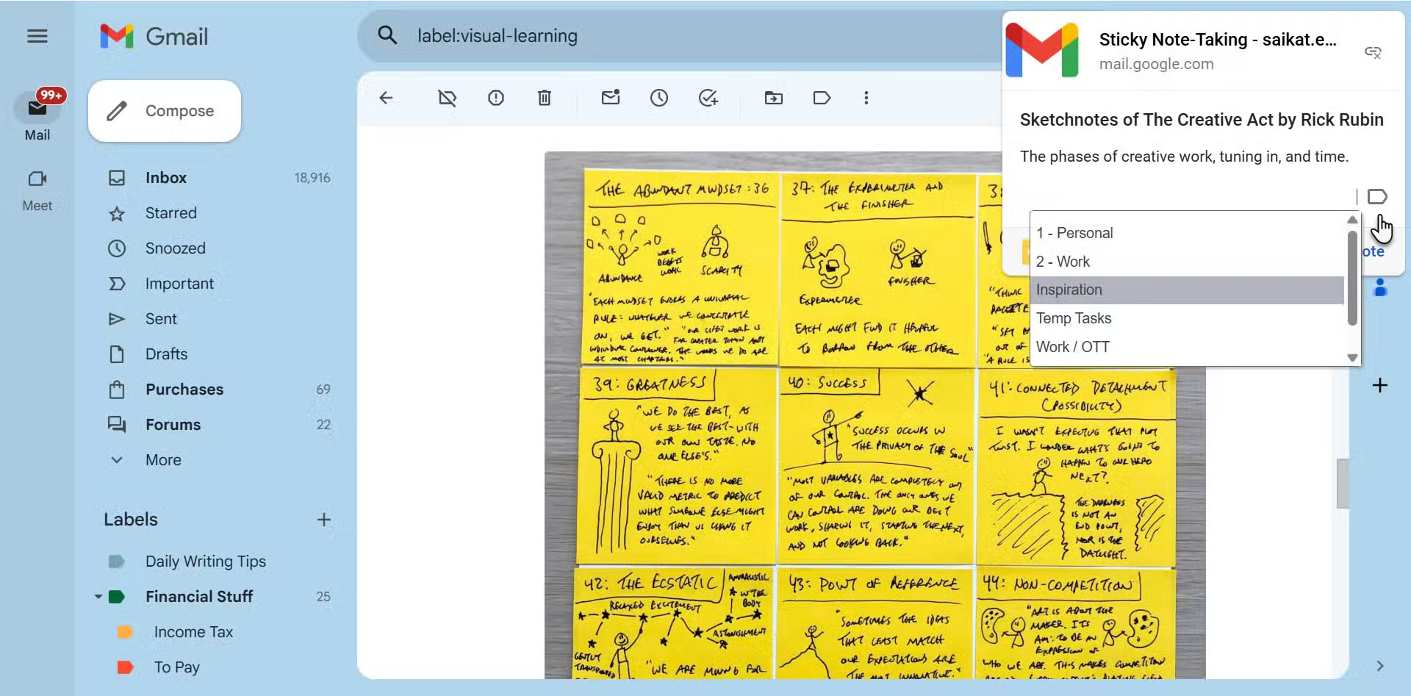This screenshot has height=696, width=1411.
Task: Choose the Temp Tasks label option
Action: tap(1187, 318)
